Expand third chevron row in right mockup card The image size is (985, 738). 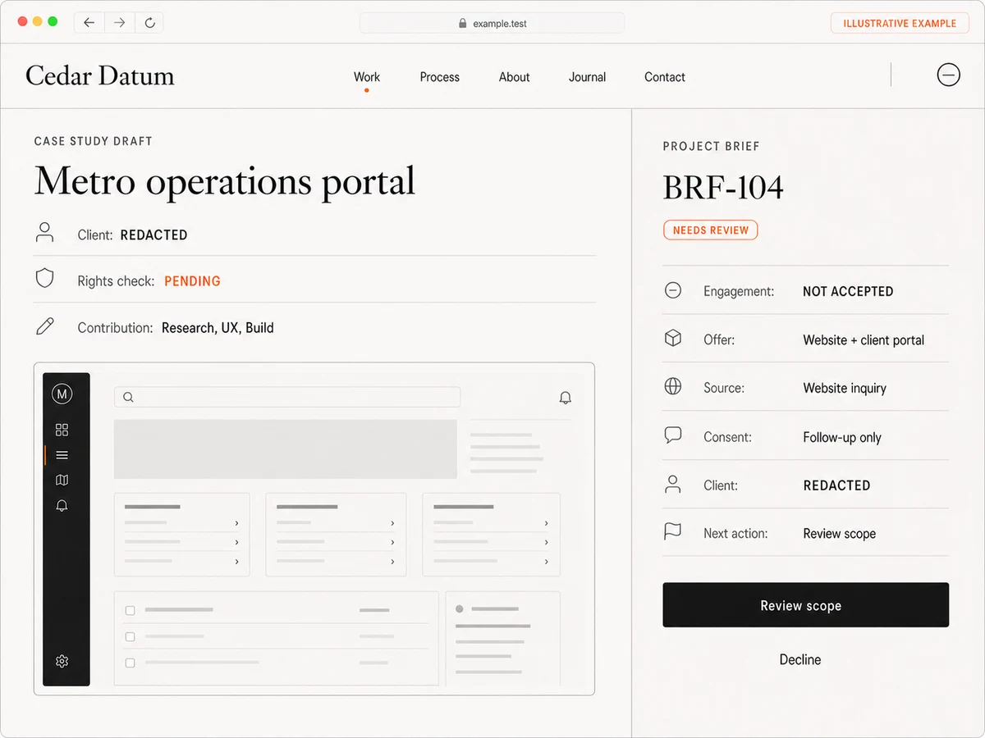547,562
